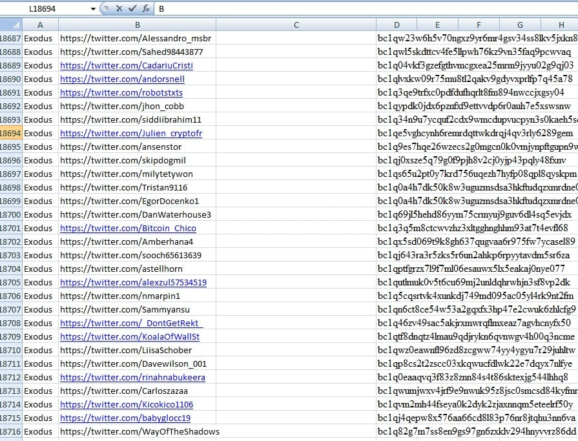Select column A header
578x441 pixels.
[40, 25]
